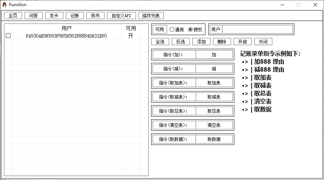The width and height of the screenshot is (324, 180).
Task: Open the 问答 tab
Action: point(34,16)
